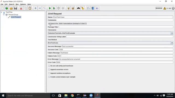Cut the selected element with scissors icon
Screen dimensions: 175x98
(x=21, y=8)
